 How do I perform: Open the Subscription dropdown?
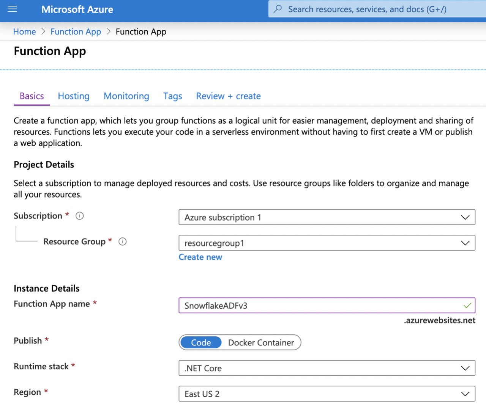point(327,217)
